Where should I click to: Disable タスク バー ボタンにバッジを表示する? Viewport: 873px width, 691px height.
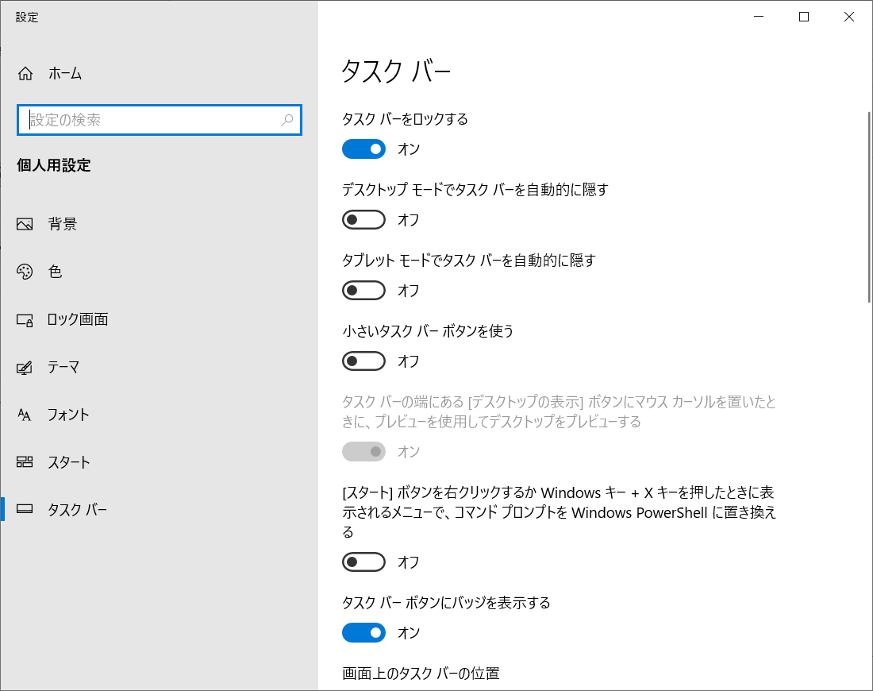pyautogui.click(x=363, y=632)
